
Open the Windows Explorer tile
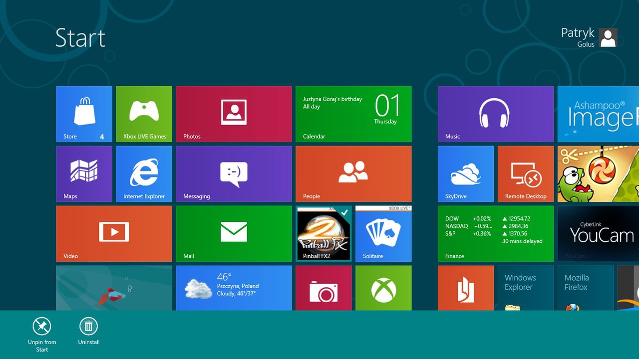[x=526, y=288]
